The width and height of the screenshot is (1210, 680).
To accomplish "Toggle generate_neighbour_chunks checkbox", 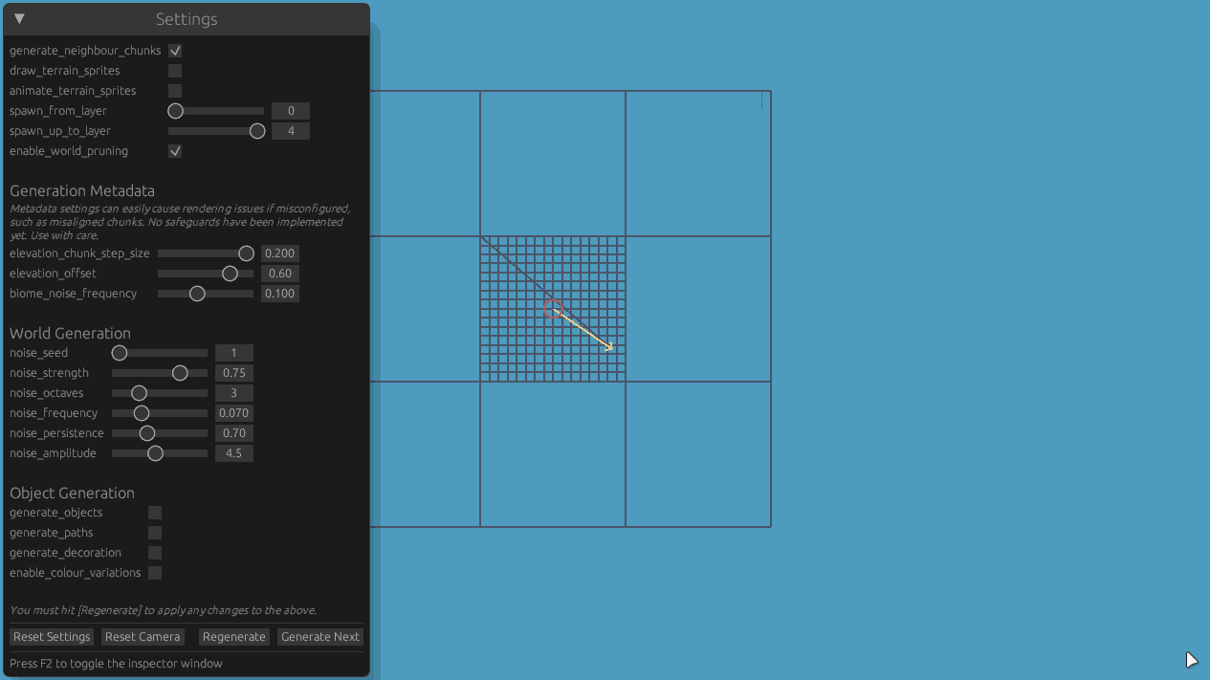I will coord(175,51).
